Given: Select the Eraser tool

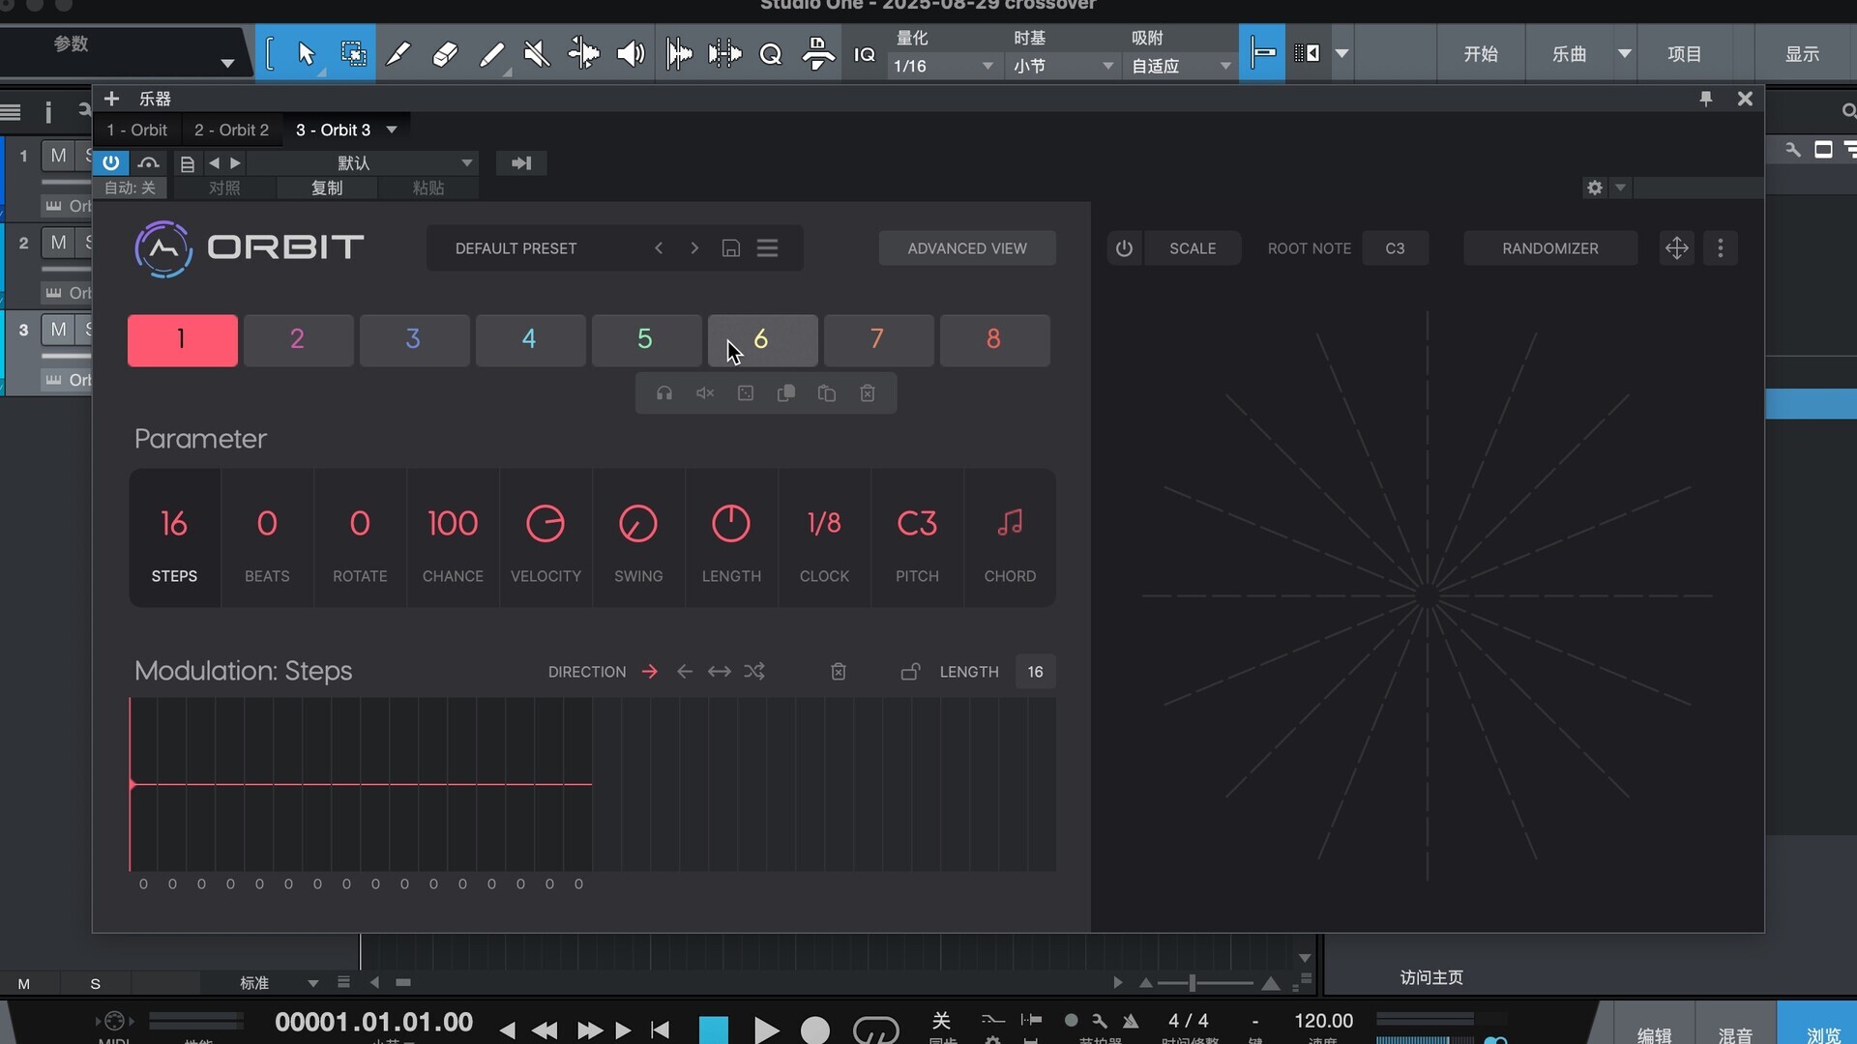Looking at the screenshot, I should pos(444,54).
